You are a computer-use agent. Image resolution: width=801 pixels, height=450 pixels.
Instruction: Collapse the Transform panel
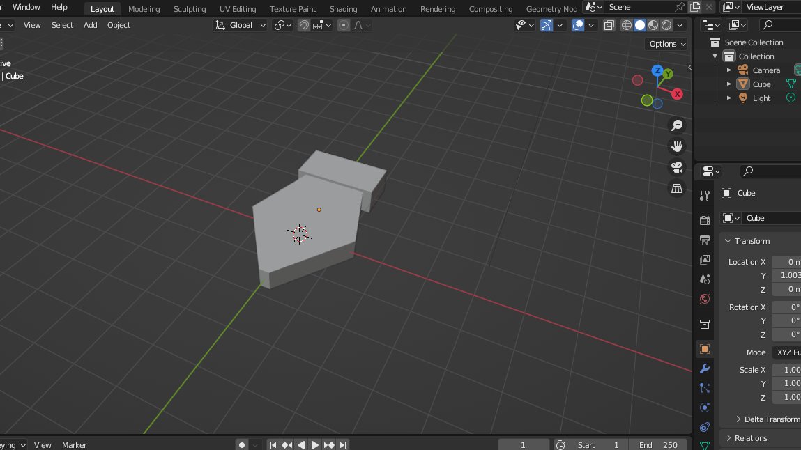click(728, 241)
